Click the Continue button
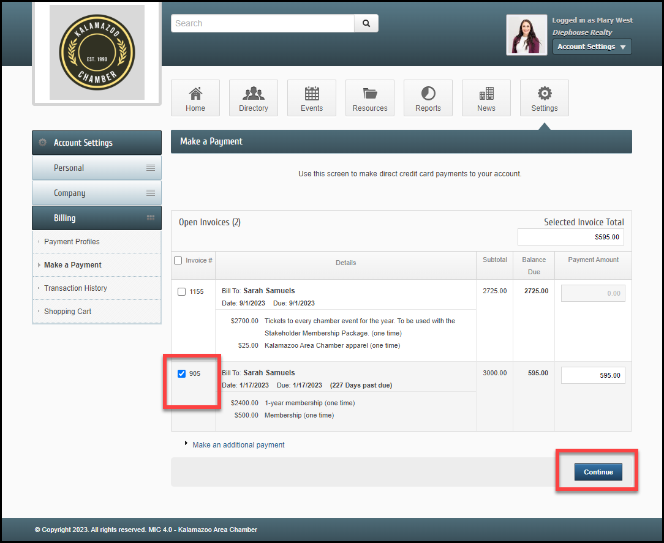 point(598,472)
